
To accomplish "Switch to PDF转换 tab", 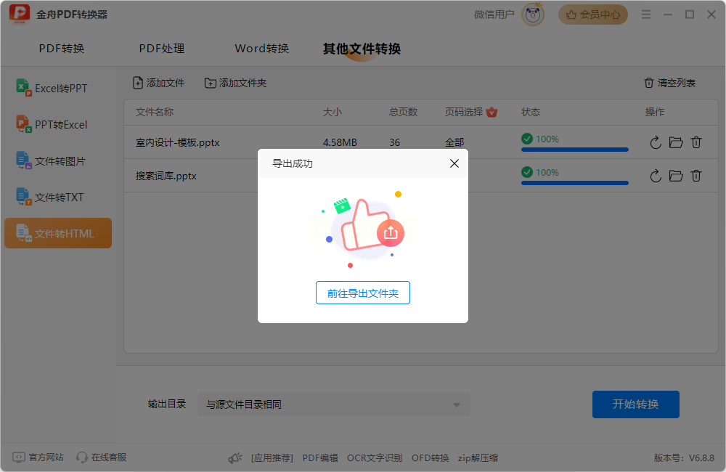I will pos(62,49).
